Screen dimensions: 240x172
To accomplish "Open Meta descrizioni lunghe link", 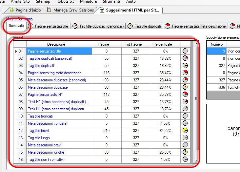I will 46,152.
